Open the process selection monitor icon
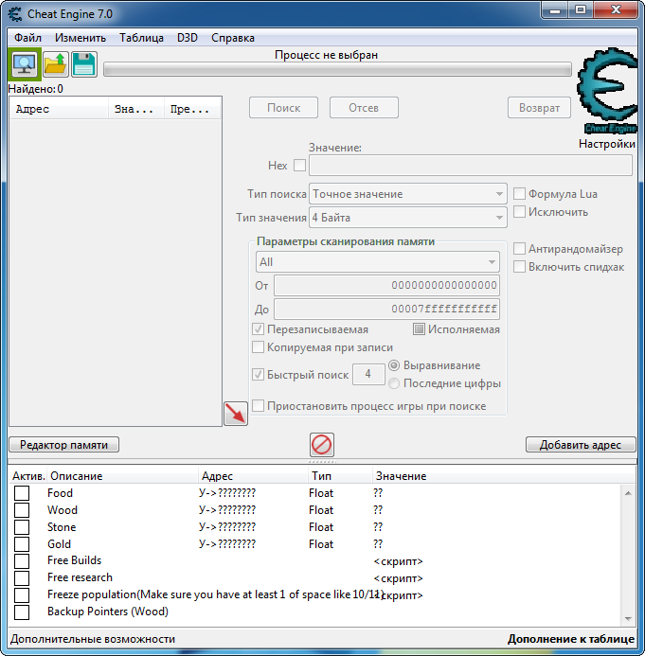645x656 pixels. [25, 64]
